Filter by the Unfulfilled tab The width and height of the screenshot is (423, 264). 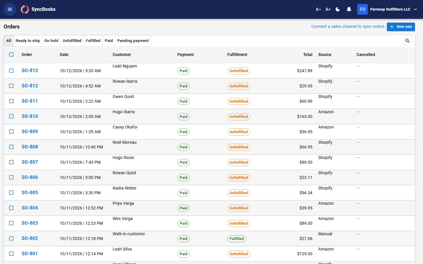point(72,41)
